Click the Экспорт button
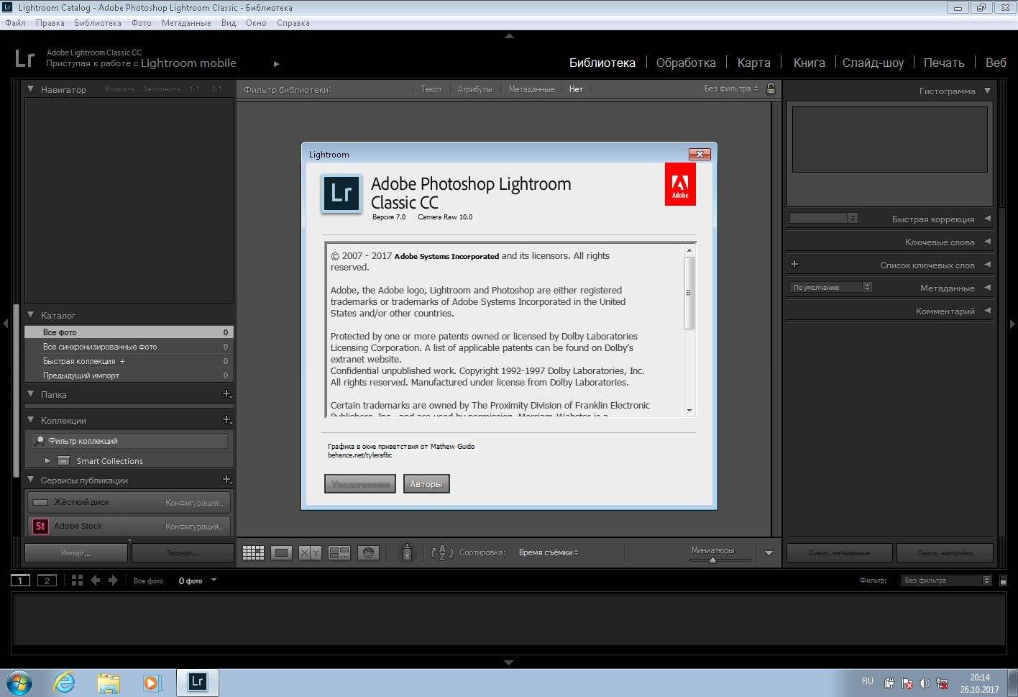The height and width of the screenshot is (697, 1018). coord(183,552)
